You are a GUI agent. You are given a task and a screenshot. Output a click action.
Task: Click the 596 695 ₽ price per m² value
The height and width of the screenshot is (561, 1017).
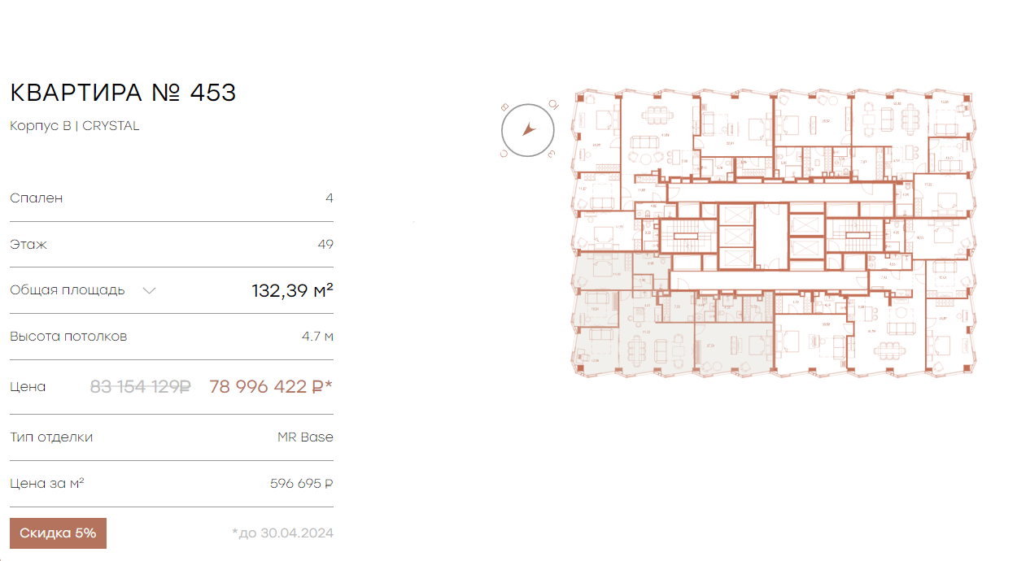pos(301,483)
